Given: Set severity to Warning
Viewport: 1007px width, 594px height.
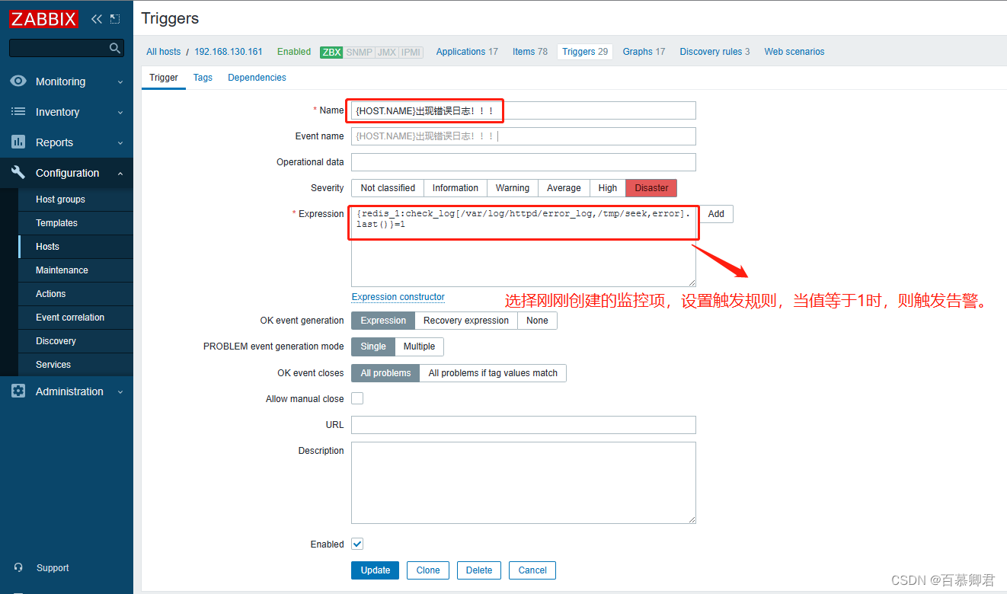Looking at the screenshot, I should click(513, 188).
